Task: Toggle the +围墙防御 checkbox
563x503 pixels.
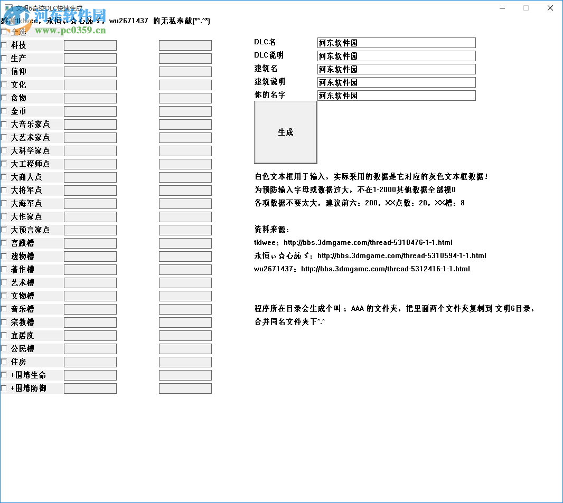Action: 5,388
